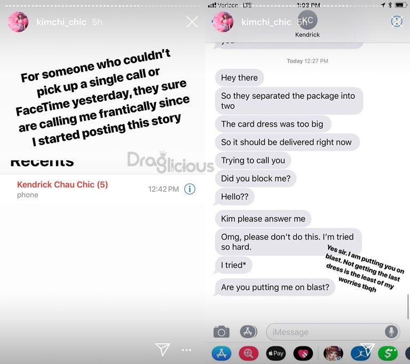Select the Kendrick Chau Chic recent call entry
410x364 pixels.
[102, 189]
